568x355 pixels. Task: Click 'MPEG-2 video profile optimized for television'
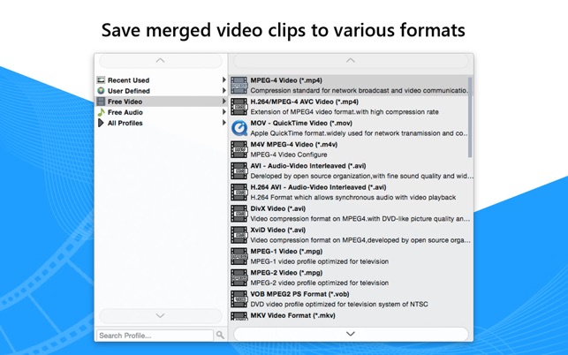pyautogui.click(x=320, y=283)
